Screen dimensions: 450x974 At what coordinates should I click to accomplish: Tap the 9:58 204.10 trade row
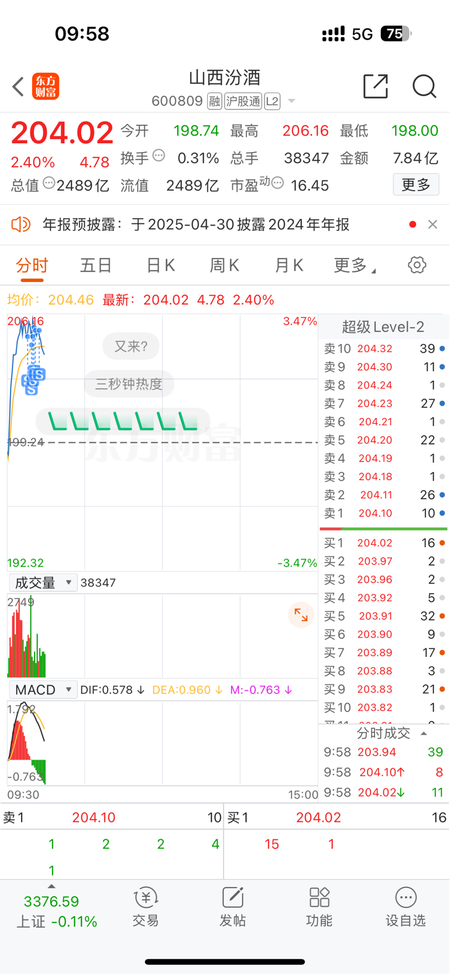click(384, 772)
